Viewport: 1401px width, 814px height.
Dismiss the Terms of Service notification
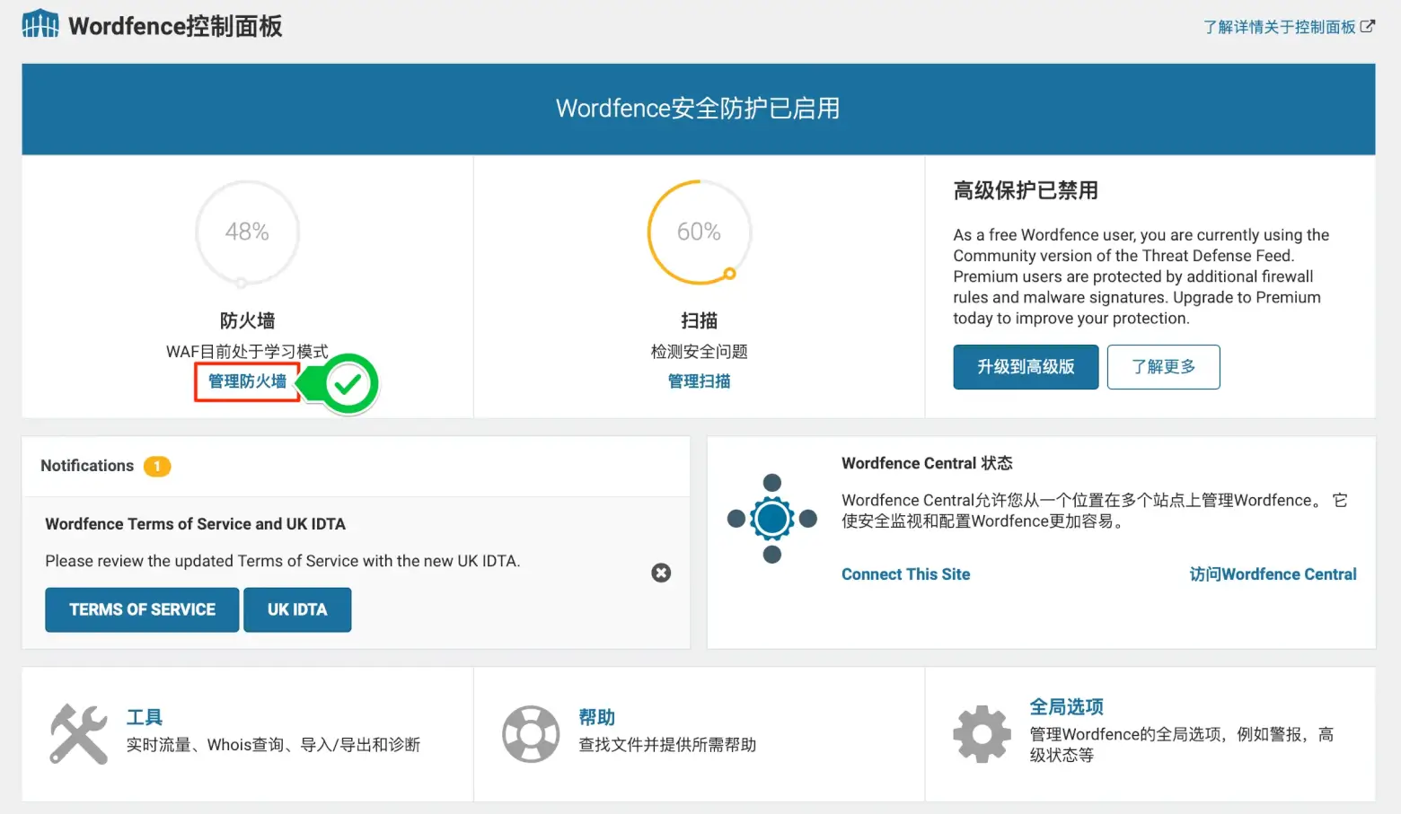click(661, 573)
